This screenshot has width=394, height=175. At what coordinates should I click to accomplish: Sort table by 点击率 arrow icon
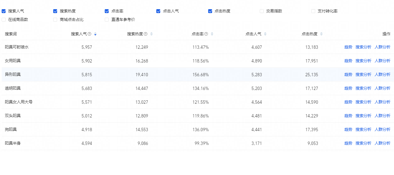(x=212, y=34)
